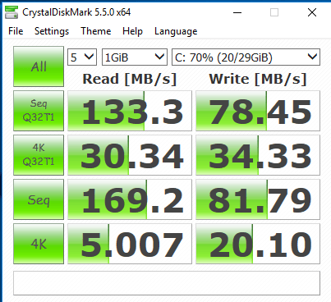Open the Help menu
Image resolution: width=331 pixels, height=302 pixels.
tap(132, 31)
